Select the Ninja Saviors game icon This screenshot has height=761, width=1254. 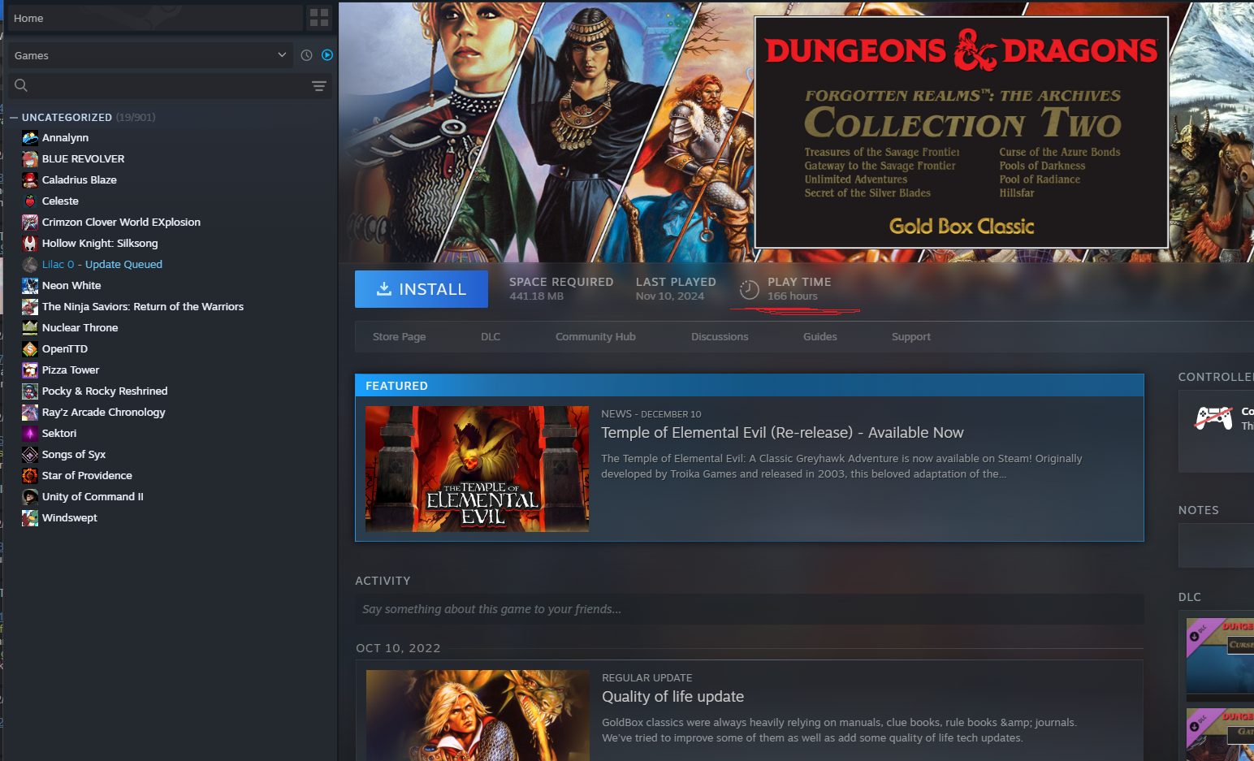pos(30,307)
